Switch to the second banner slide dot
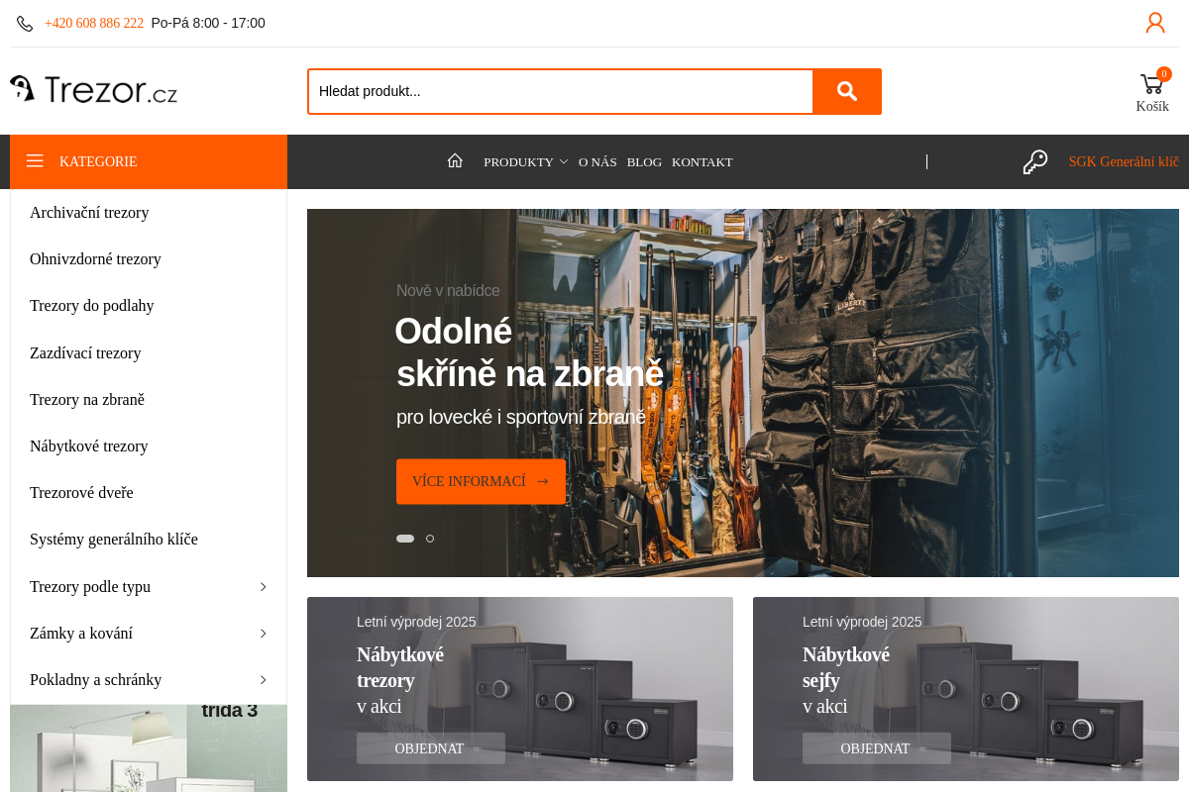This screenshot has width=1189, height=792. [430, 539]
